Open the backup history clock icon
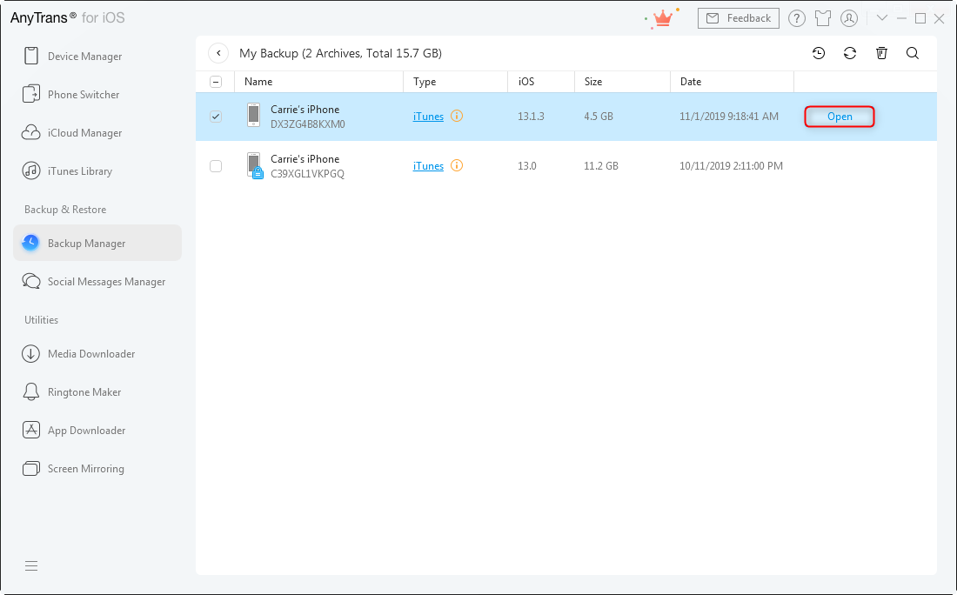This screenshot has height=595, width=957. click(819, 53)
